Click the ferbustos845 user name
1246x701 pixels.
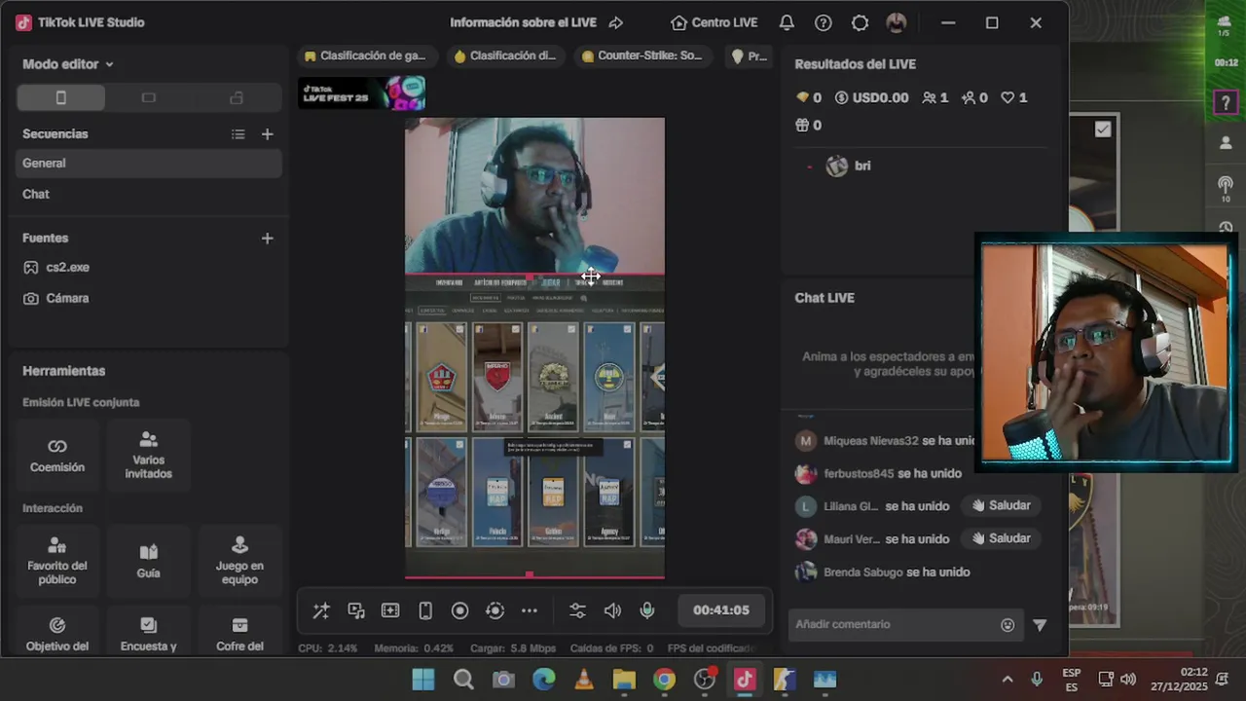coord(859,474)
